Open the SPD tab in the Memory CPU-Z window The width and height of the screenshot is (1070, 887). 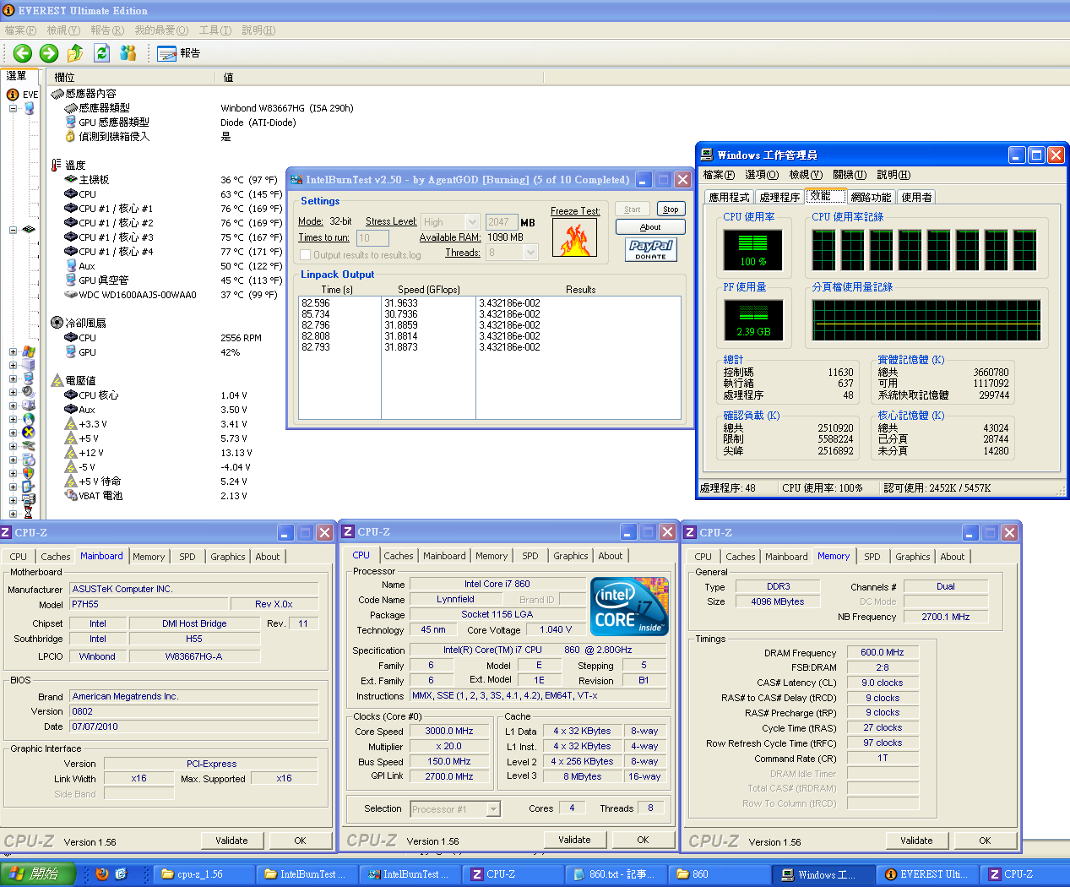coord(872,557)
